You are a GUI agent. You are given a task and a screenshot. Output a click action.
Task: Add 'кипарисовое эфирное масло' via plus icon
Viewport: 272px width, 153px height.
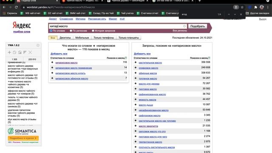52,78
